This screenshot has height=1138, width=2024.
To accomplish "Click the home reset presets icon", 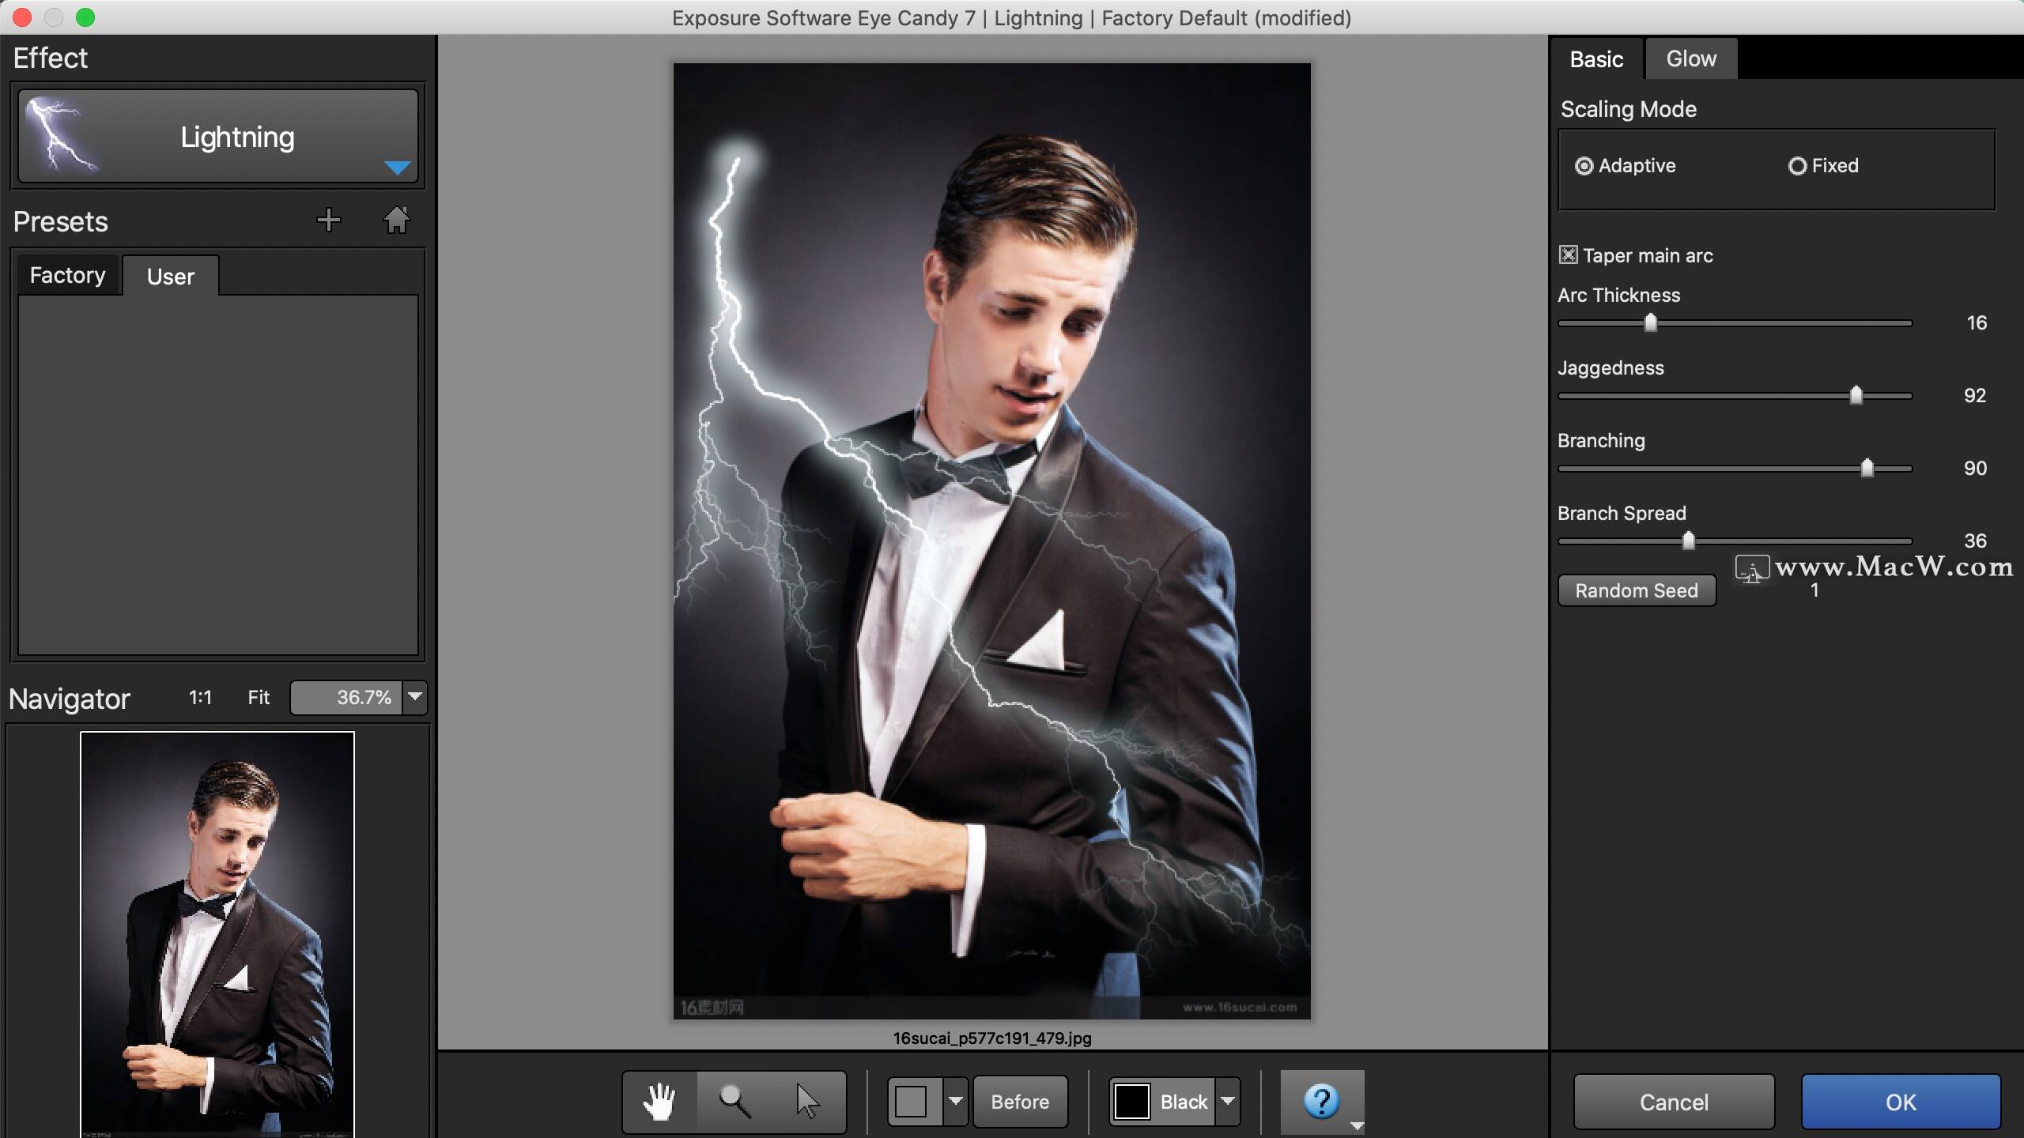I will 396,220.
